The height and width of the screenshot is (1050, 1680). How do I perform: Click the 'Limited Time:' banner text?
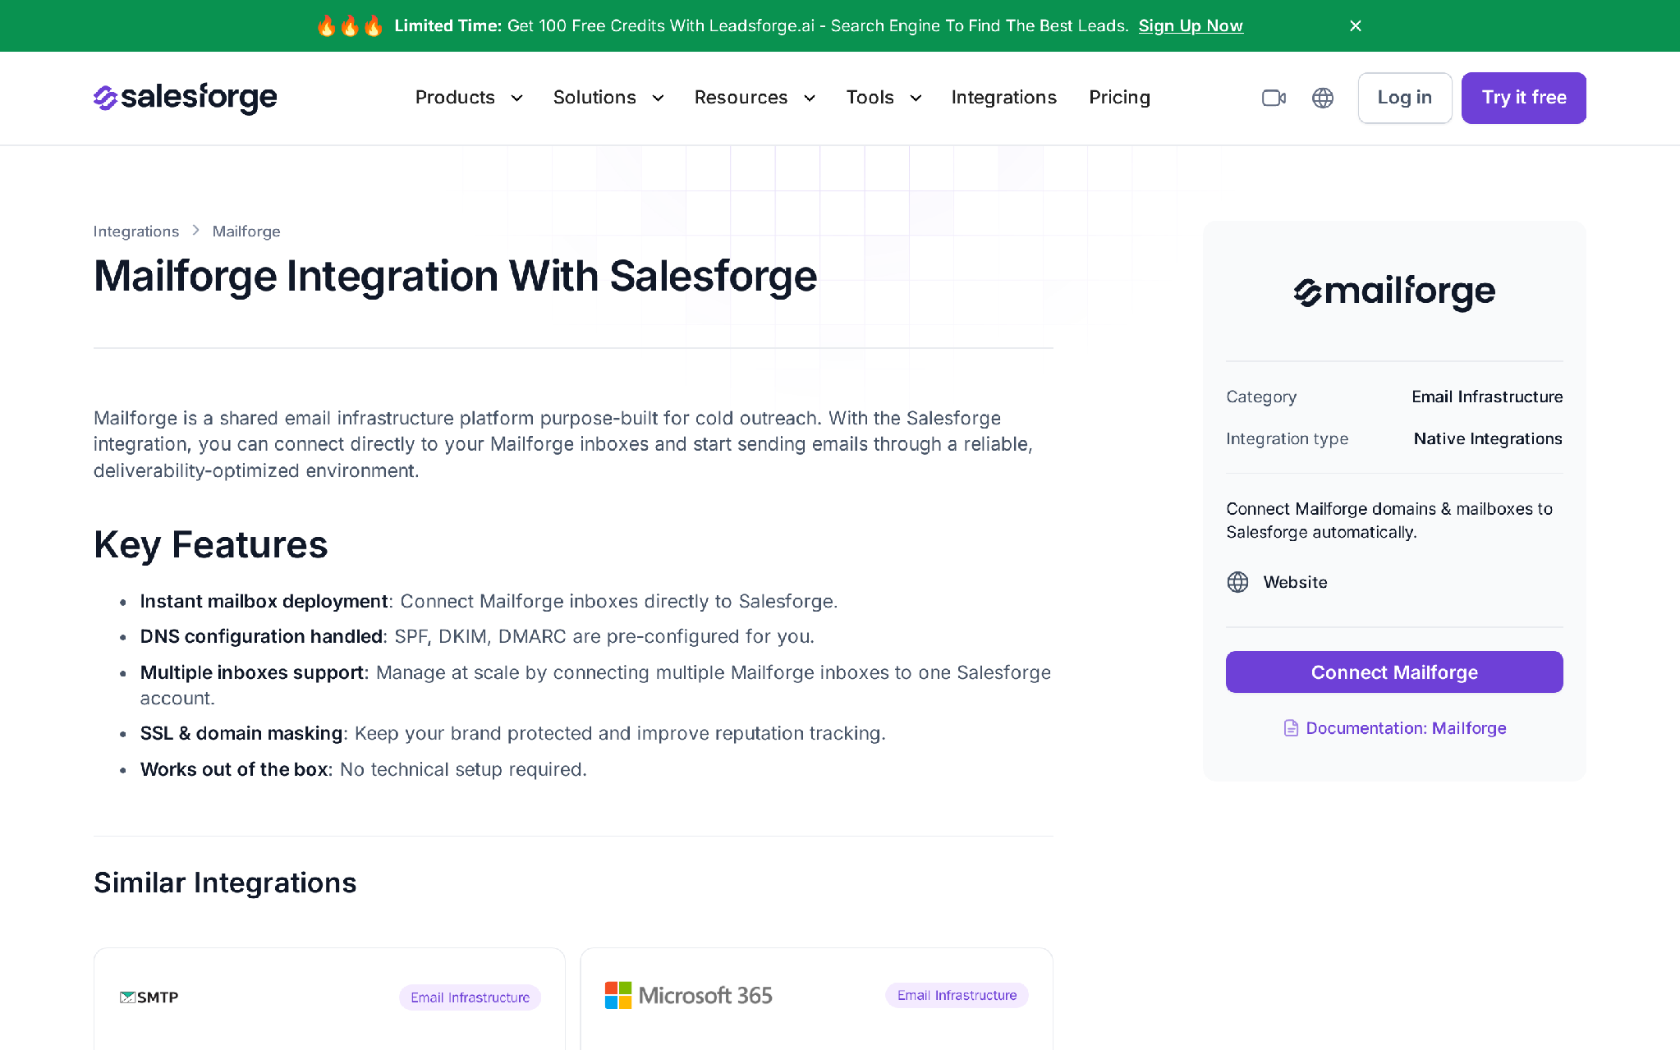pyautogui.click(x=448, y=25)
